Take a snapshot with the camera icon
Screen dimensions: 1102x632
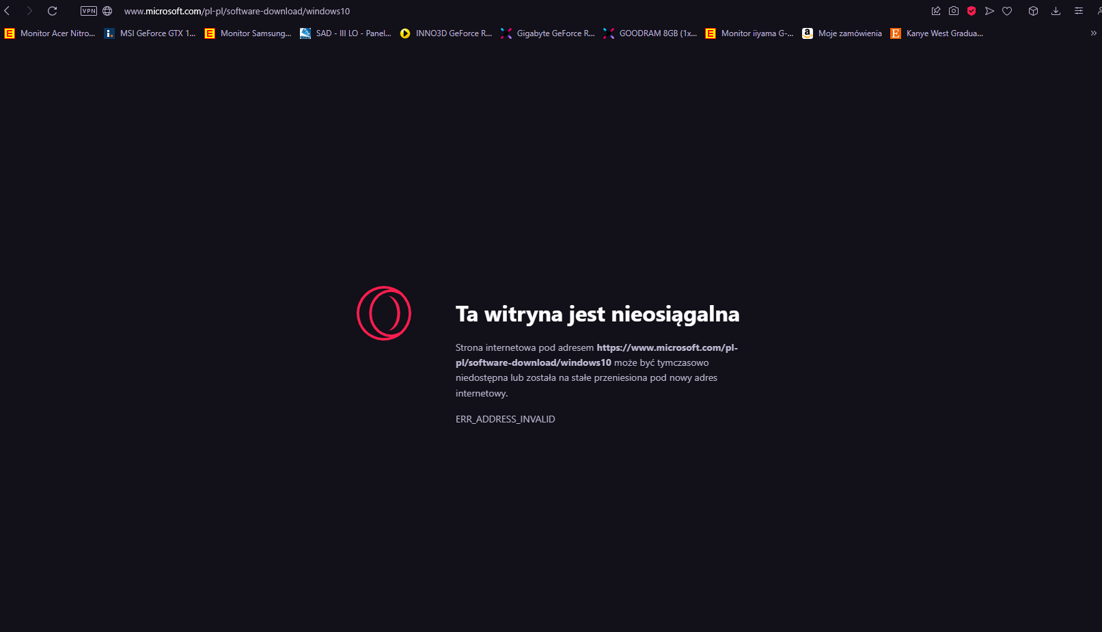coord(954,11)
